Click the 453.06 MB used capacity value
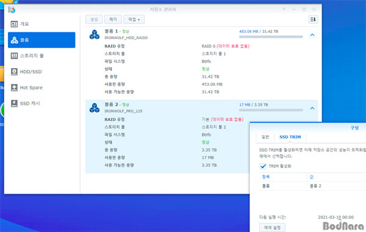366x232 pixels. pos(212,84)
